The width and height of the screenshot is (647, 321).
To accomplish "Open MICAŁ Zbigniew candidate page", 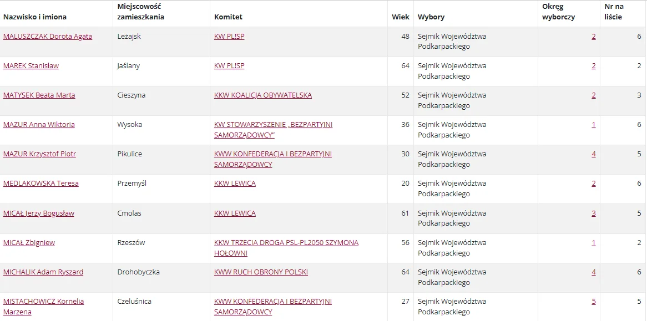I will (x=29, y=243).
